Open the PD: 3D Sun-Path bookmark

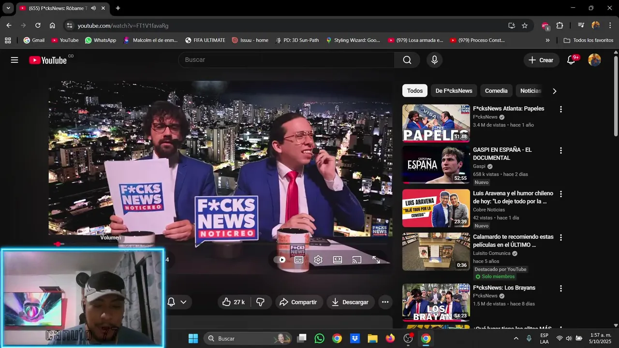coord(296,40)
